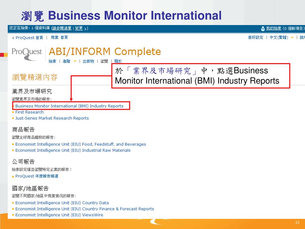Open EIU Country Data link
305x229 pixels.
(62, 203)
